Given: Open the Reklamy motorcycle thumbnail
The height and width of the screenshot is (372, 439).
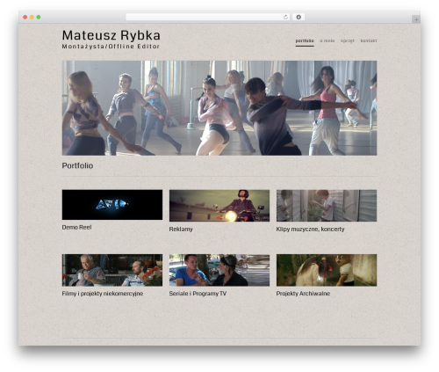Looking at the screenshot, I should click(219, 206).
